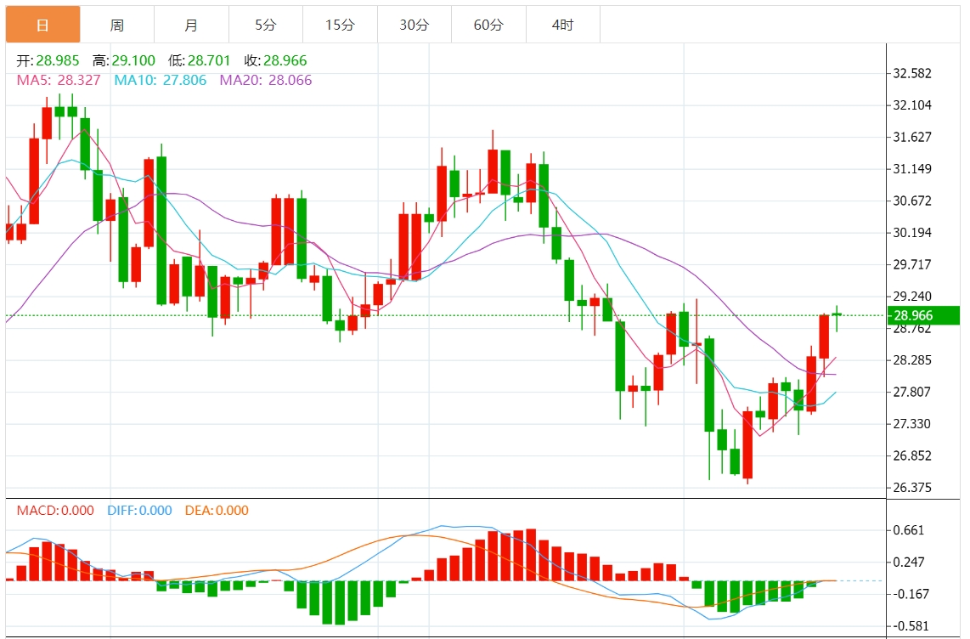Click the 29.717 price axis label
Image resolution: width=970 pixels, height=639 pixels.
tap(912, 265)
